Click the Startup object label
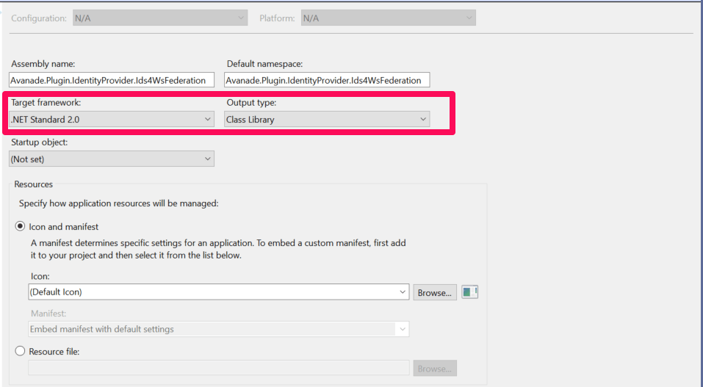Image resolution: width=703 pixels, height=387 pixels. tap(40, 142)
